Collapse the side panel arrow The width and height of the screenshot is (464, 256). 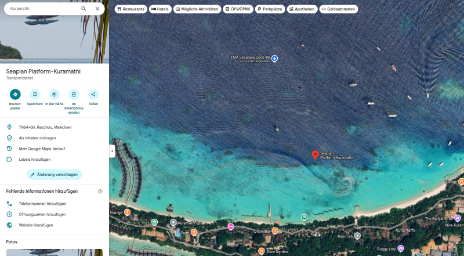[112, 151]
